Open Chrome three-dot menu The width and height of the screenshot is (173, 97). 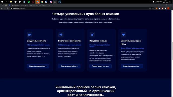tap(171, 8)
